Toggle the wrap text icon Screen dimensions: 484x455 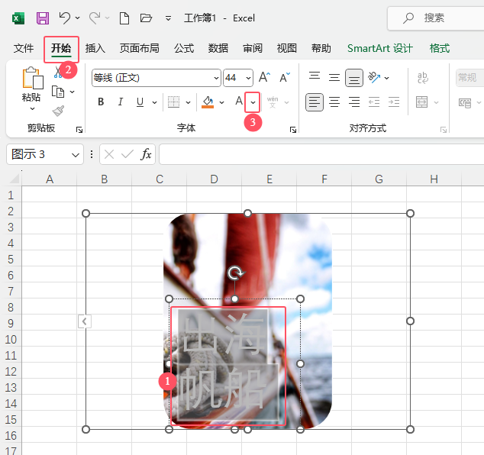(423, 78)
